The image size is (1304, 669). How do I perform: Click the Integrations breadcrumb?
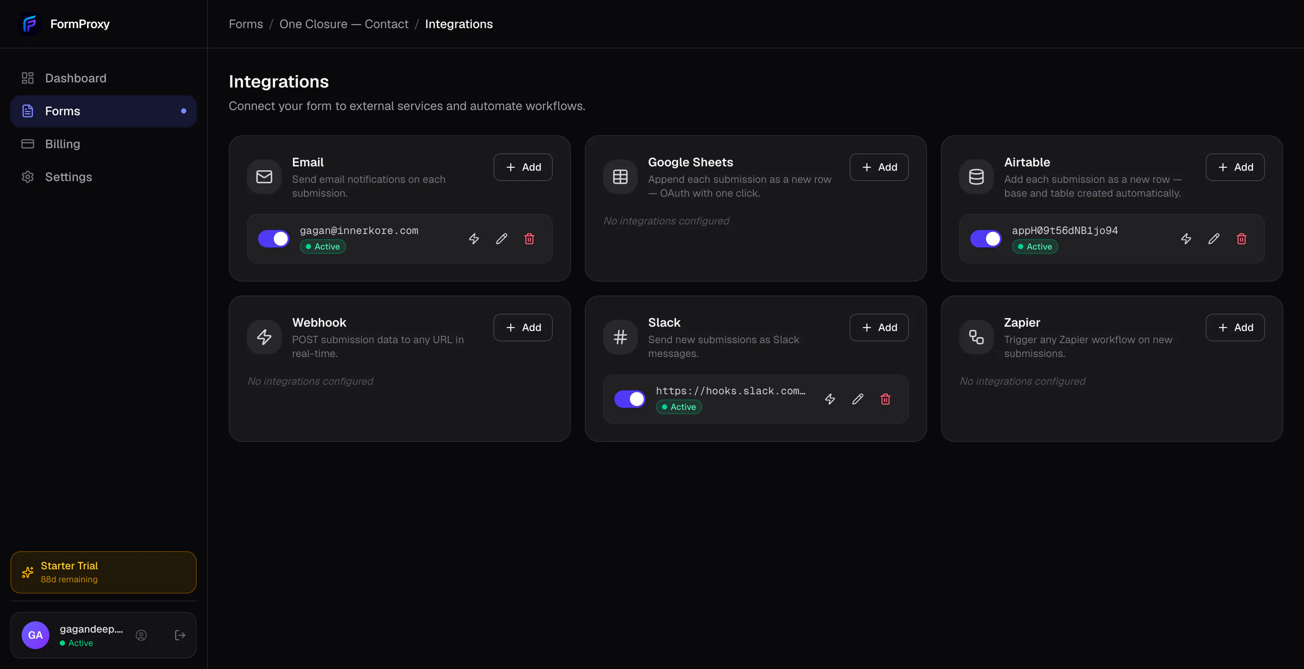coord(459,24)
